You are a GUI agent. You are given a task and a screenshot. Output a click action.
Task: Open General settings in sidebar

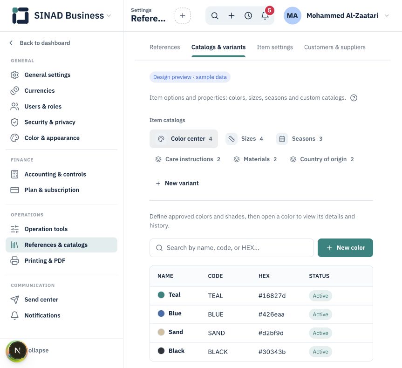61,75
